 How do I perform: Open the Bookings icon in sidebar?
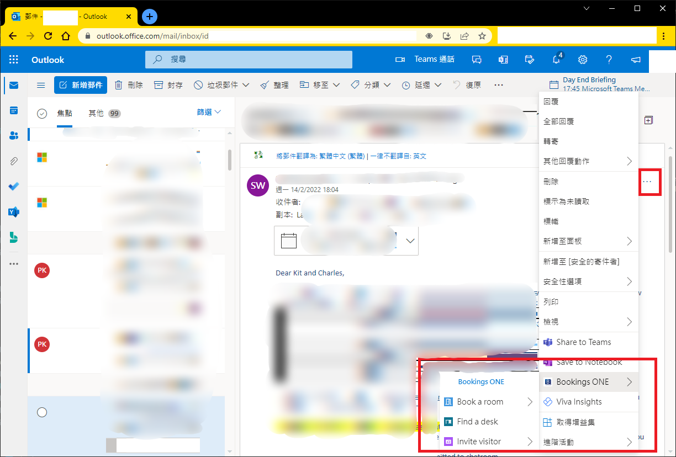click(14, 237)
